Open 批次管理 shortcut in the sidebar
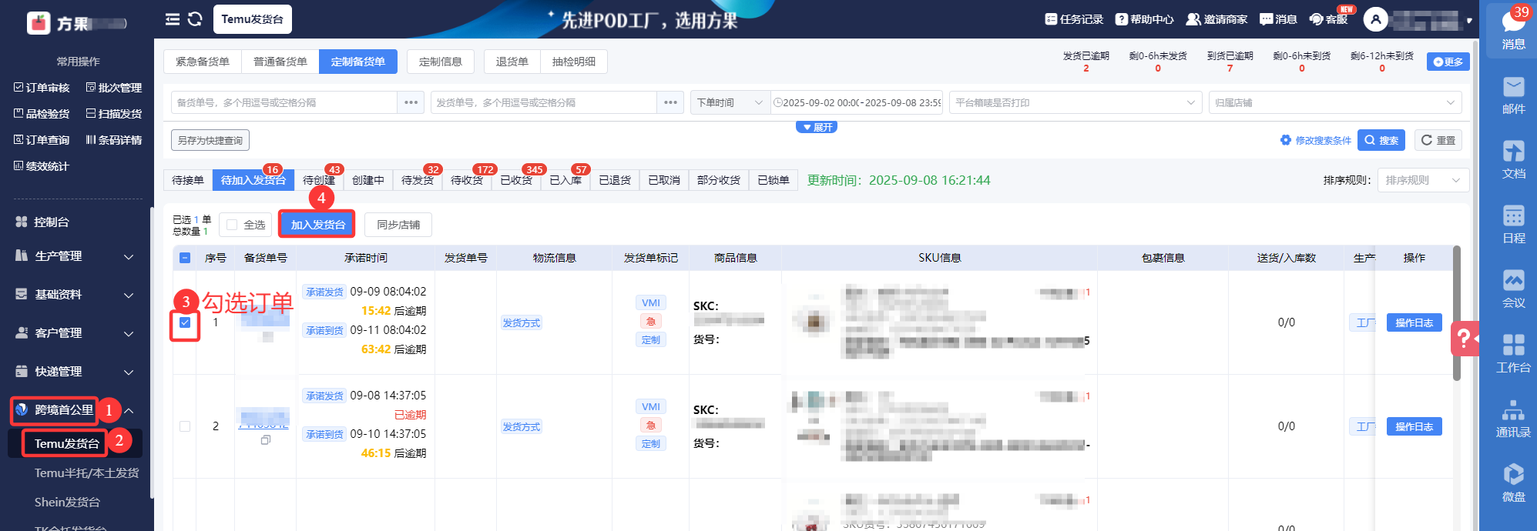Screen dimensions: 1537x531 point(114,88)
